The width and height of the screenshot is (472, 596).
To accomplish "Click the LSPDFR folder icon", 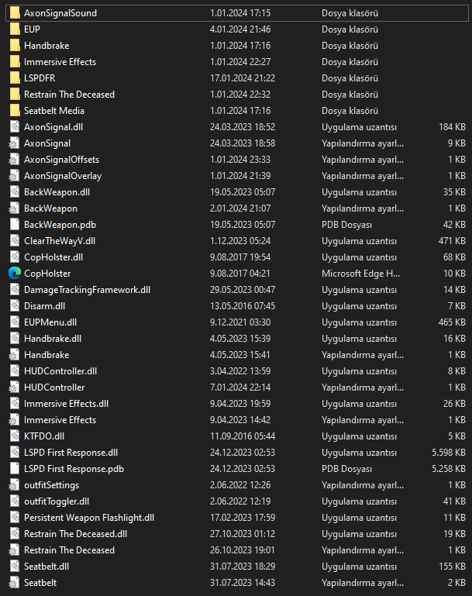I will (15, 78).
